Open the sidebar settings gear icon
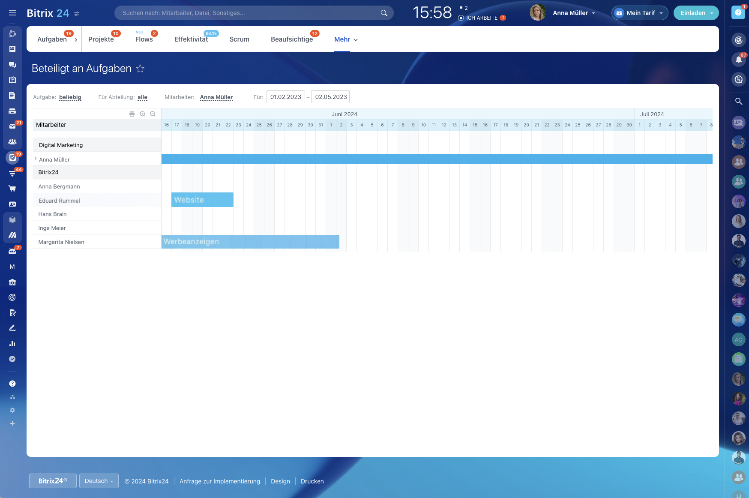The image size is (749, 498). coord(12,410)
